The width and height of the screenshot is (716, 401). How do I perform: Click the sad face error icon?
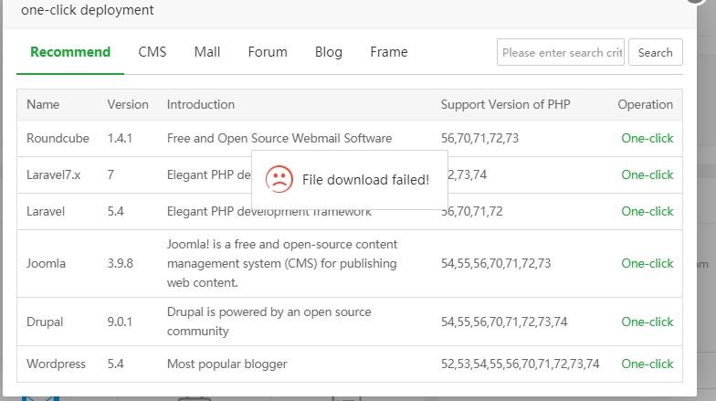279,179
